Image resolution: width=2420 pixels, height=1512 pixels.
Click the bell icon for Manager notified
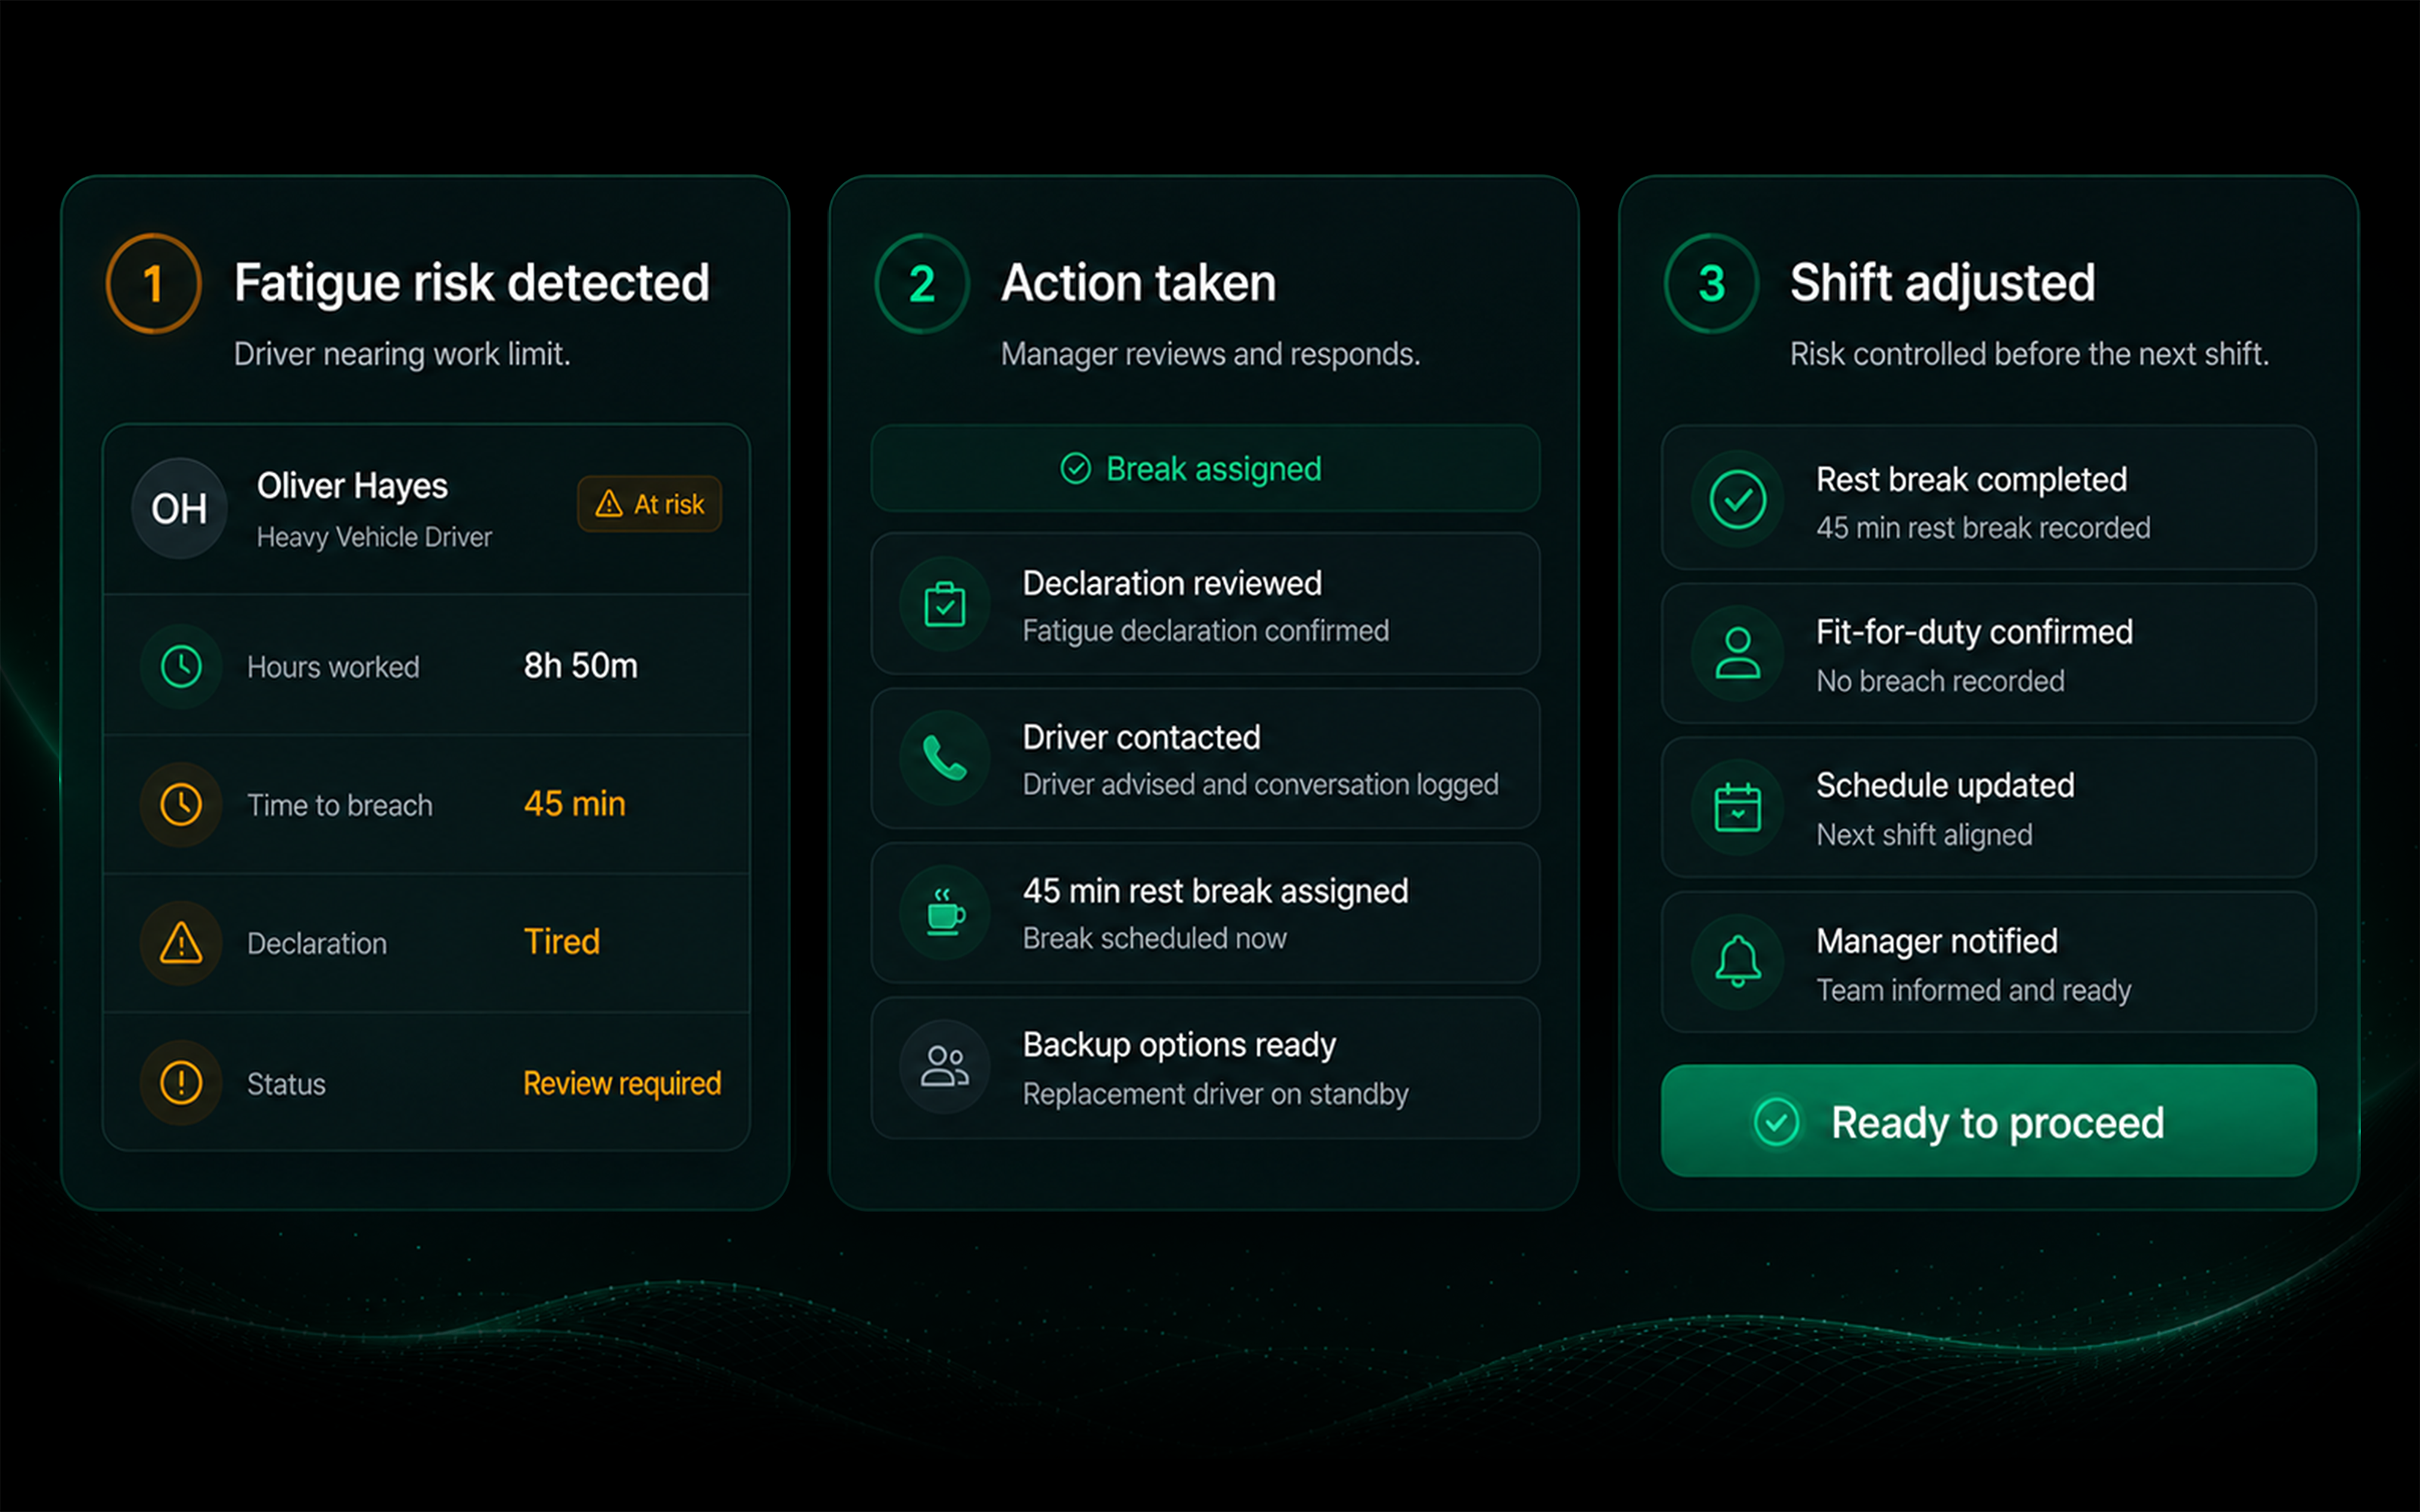pos(1738,961)
